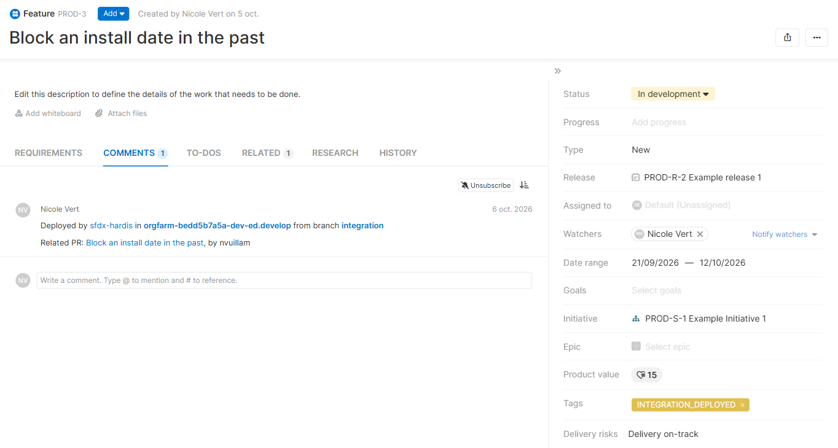Click the product value score 15 badge
The image size is (838, 448).
[x=646, y=375]
